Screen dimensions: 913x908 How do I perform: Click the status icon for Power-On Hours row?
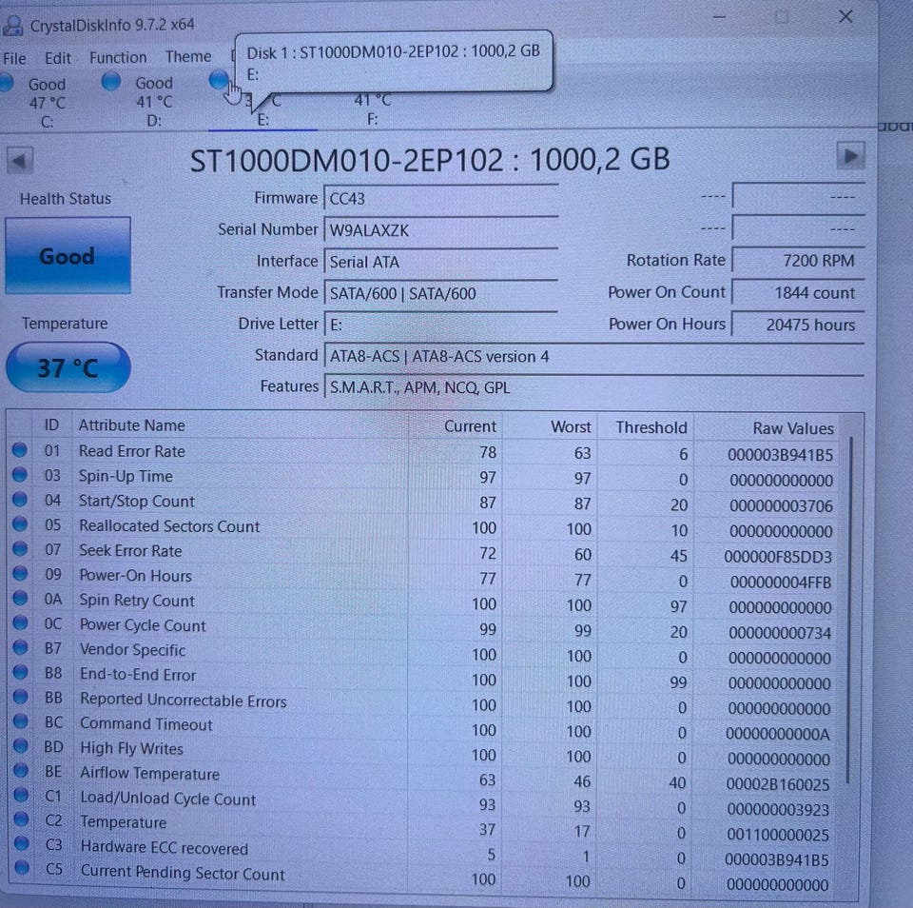pyautogui.click(x=20, y=574)
